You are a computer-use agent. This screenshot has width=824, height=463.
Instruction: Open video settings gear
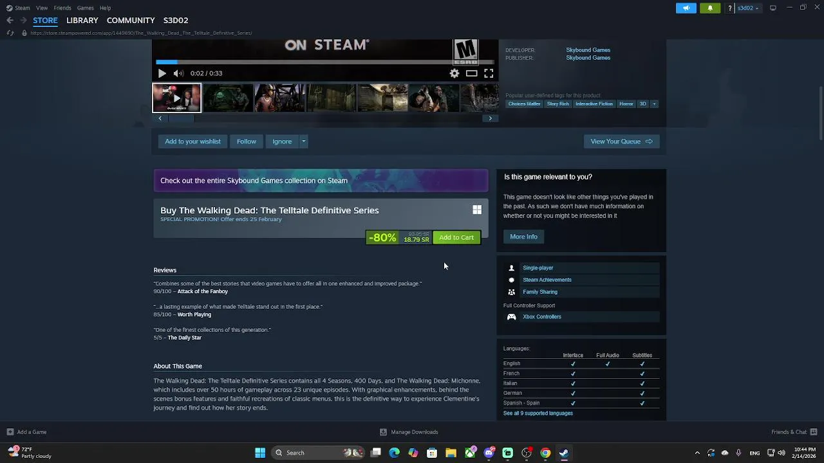coord(454,73)
